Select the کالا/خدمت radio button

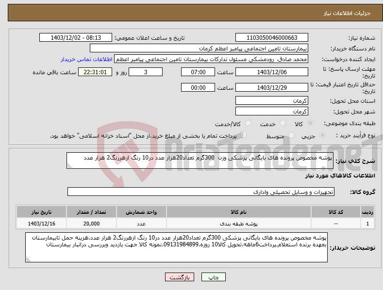point(248,123)
